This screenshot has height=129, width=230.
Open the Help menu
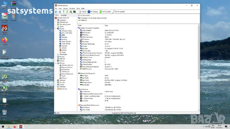tap(83, 9)
